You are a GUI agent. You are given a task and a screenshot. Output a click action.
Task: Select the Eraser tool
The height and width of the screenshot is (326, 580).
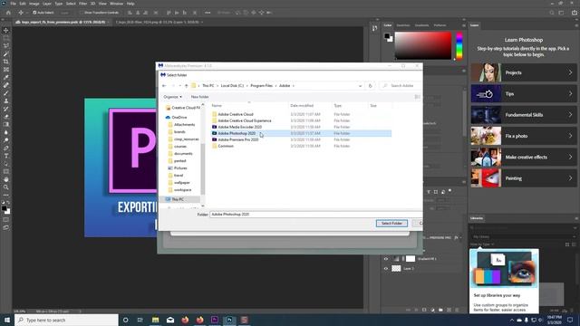6,117
